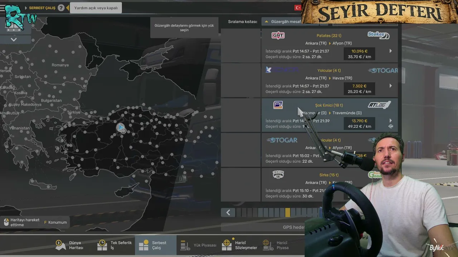458x257 pixels.
Task: Switch to the Serbest Çalış tab
Action: click(156, 245)
